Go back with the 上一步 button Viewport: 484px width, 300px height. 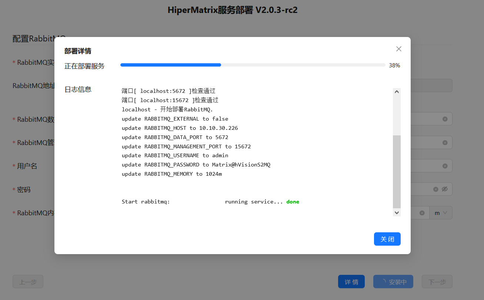tap(28, 282)
